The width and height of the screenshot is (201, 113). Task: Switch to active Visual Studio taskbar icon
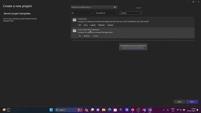pyautogui.click(x=150, y=110)
